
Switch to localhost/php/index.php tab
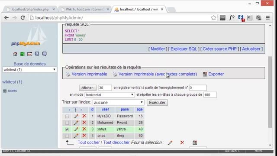point(30,10)
